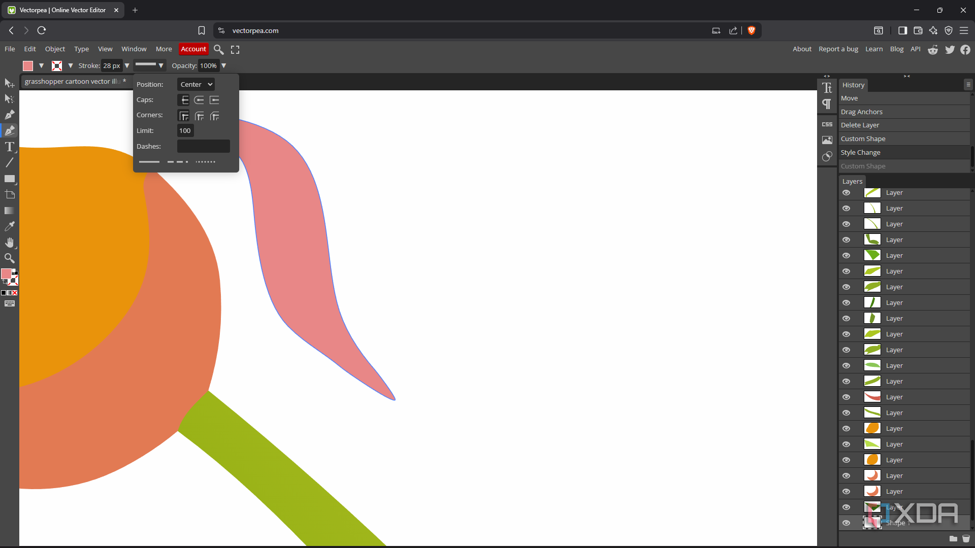
Task: Click the red Account button
Action: coord(193,49)
